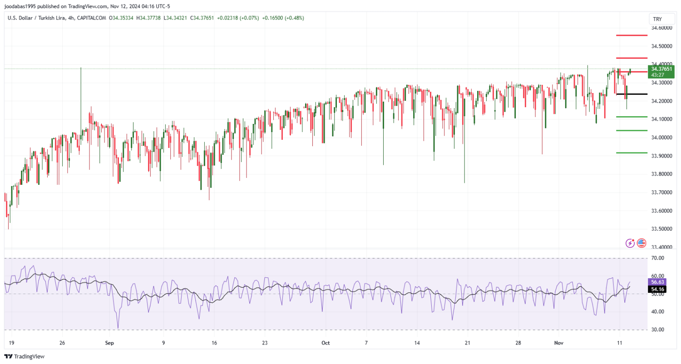Click the 34.20000 price axis label
The width and height of the screenshot is (681, 364).
(661, 101)
